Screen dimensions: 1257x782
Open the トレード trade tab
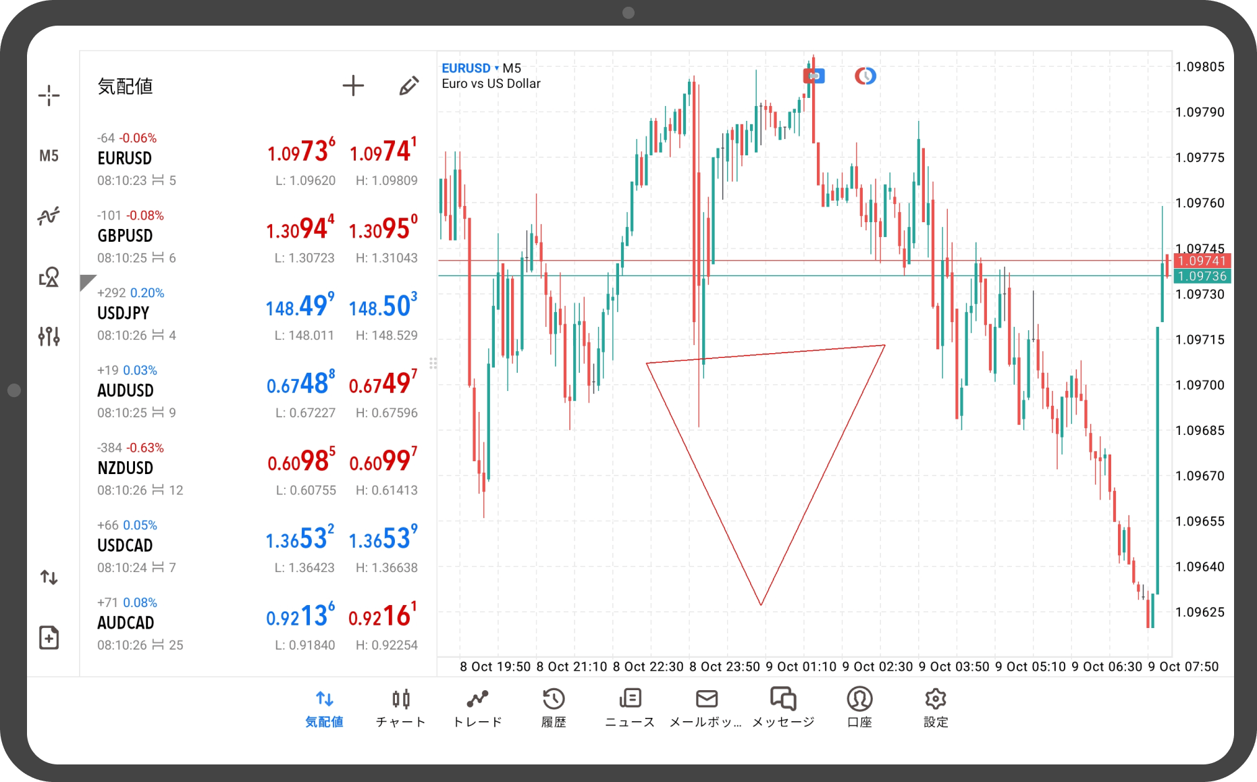477,708
